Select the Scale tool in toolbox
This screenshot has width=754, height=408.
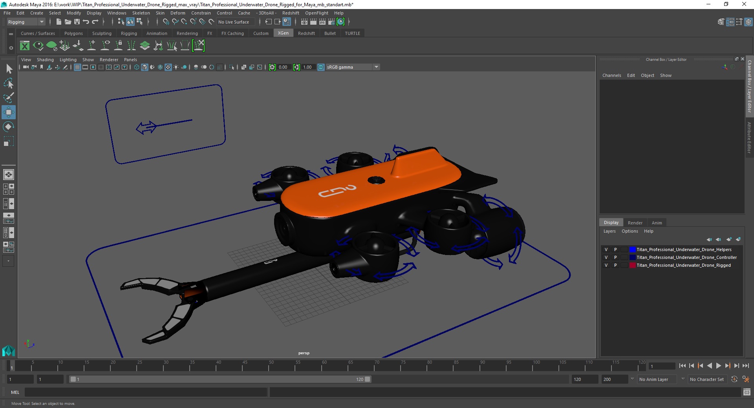(9, 141)
